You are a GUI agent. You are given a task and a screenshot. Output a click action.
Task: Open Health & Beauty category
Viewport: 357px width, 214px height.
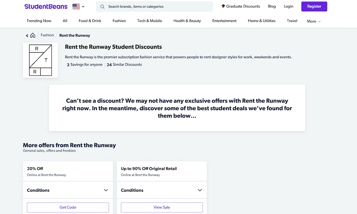point(187,21)
